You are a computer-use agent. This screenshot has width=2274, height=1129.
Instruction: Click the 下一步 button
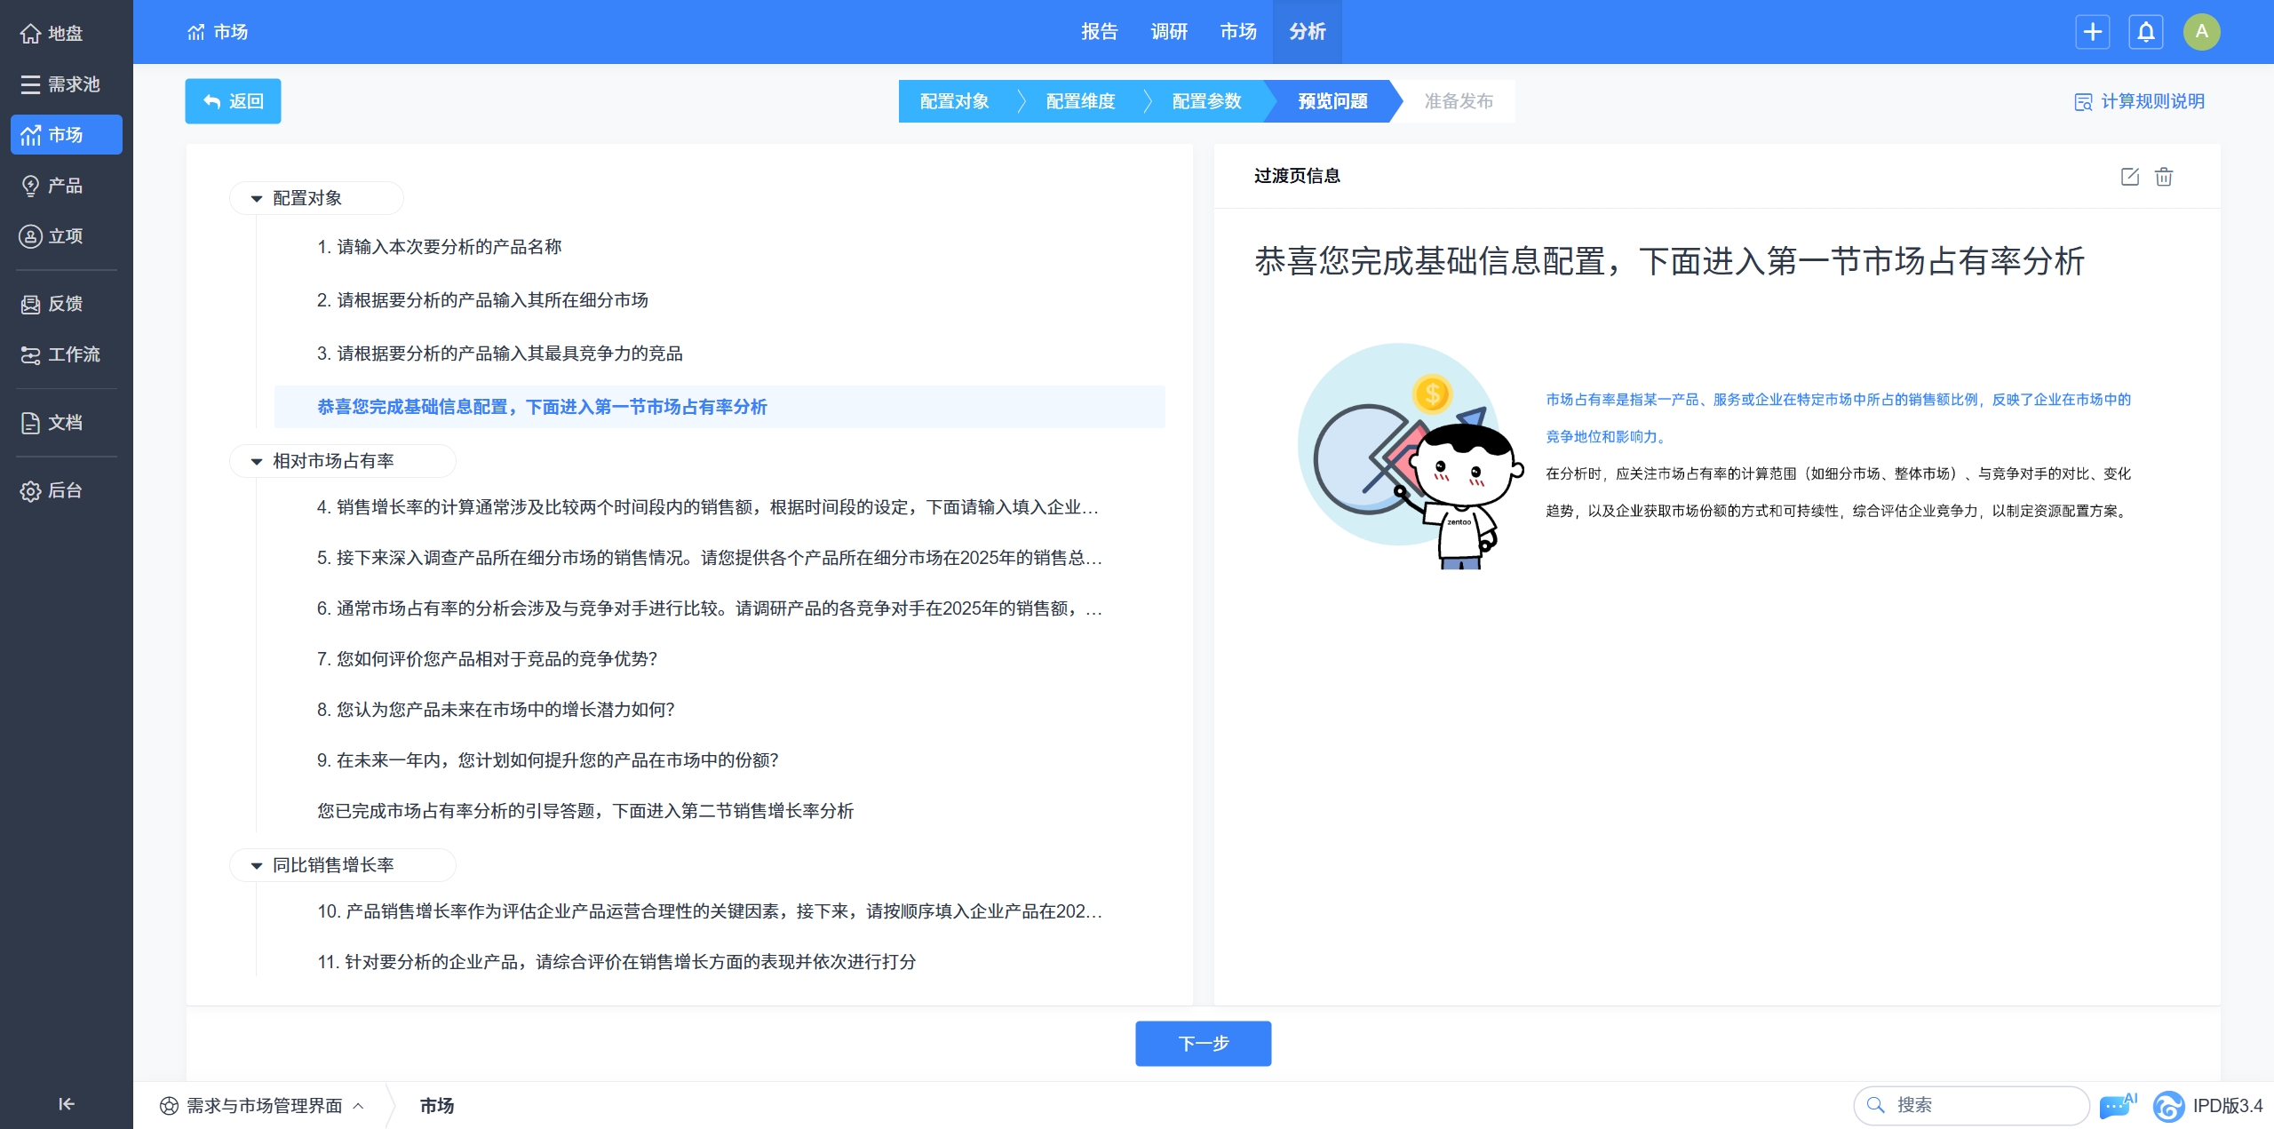1203,1043
